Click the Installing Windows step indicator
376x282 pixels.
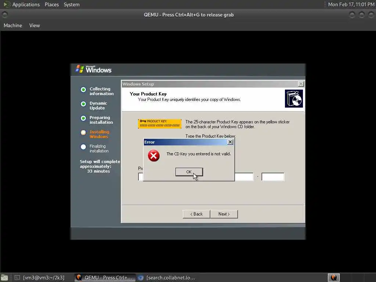click(83, 133)
